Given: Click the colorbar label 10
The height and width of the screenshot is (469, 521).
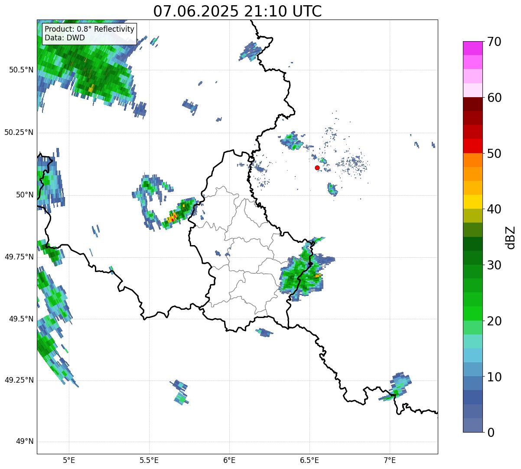Looking at the screenshot, I should click(x=494, y=377).
